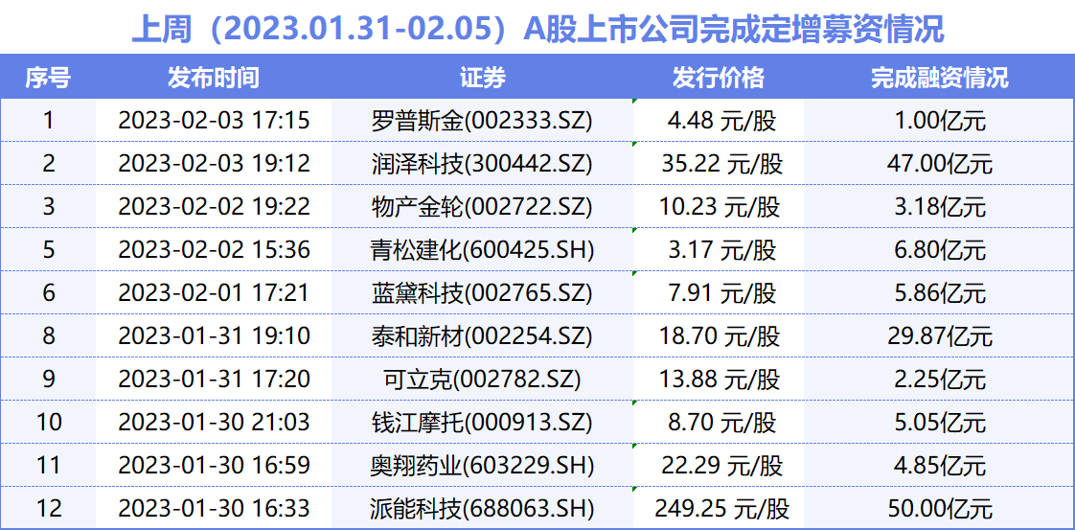Select cell 物产金轮(002722.SZ)
This screenshot has height=530, width=1075.
482,206
